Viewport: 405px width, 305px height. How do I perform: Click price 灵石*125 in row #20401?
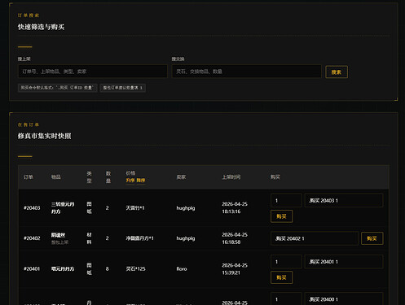coord(135,269)
